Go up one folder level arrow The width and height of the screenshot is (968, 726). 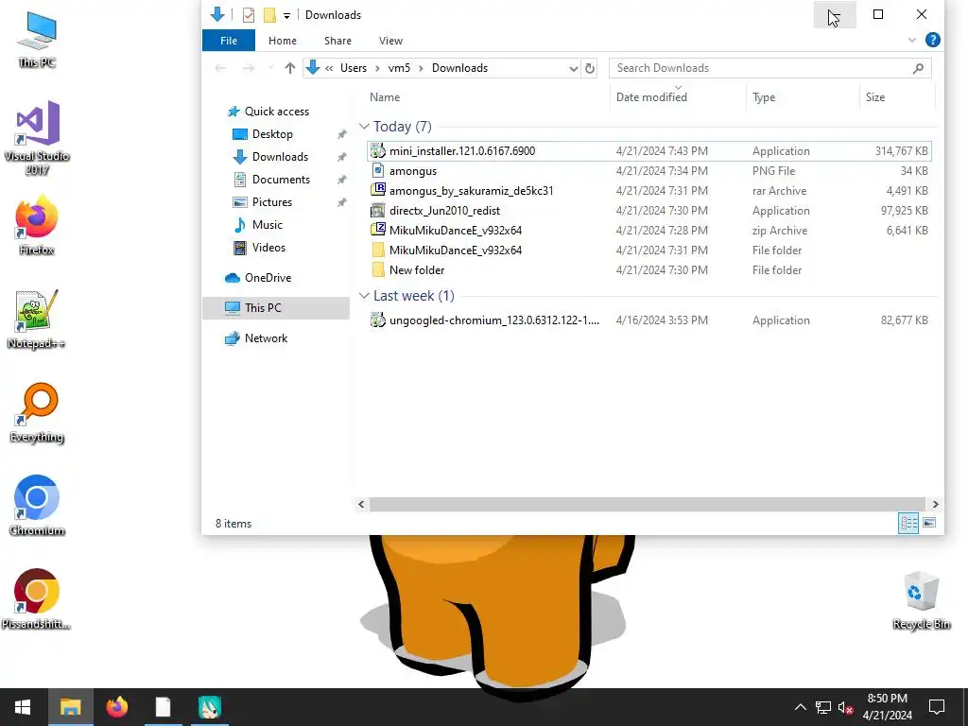coord(289,68)
